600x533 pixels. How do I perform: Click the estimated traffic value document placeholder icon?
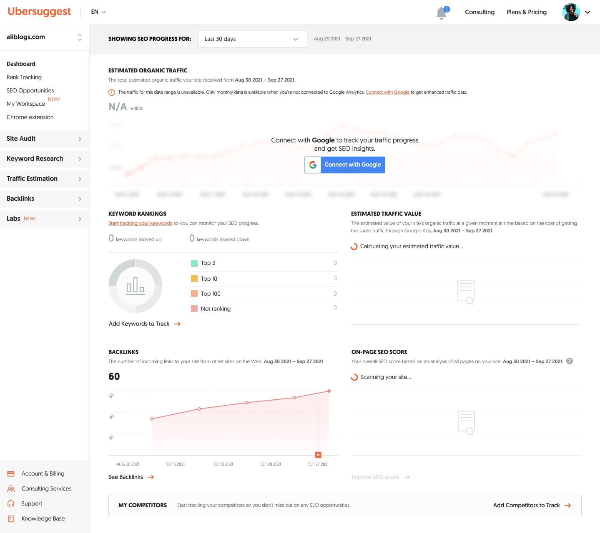point(466,292)
